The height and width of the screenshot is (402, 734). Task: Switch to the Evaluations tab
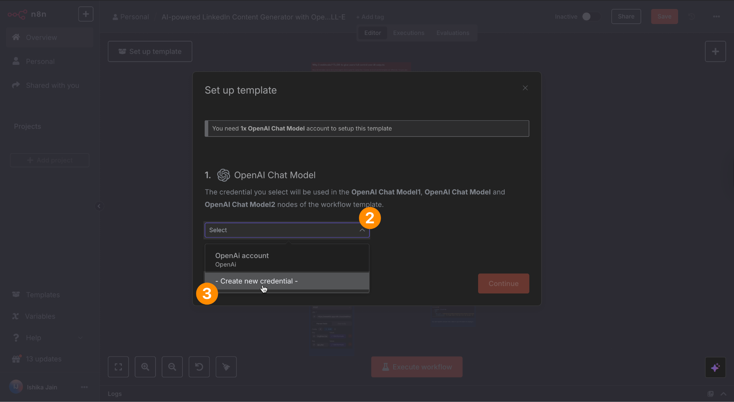(x=453, y=33)
